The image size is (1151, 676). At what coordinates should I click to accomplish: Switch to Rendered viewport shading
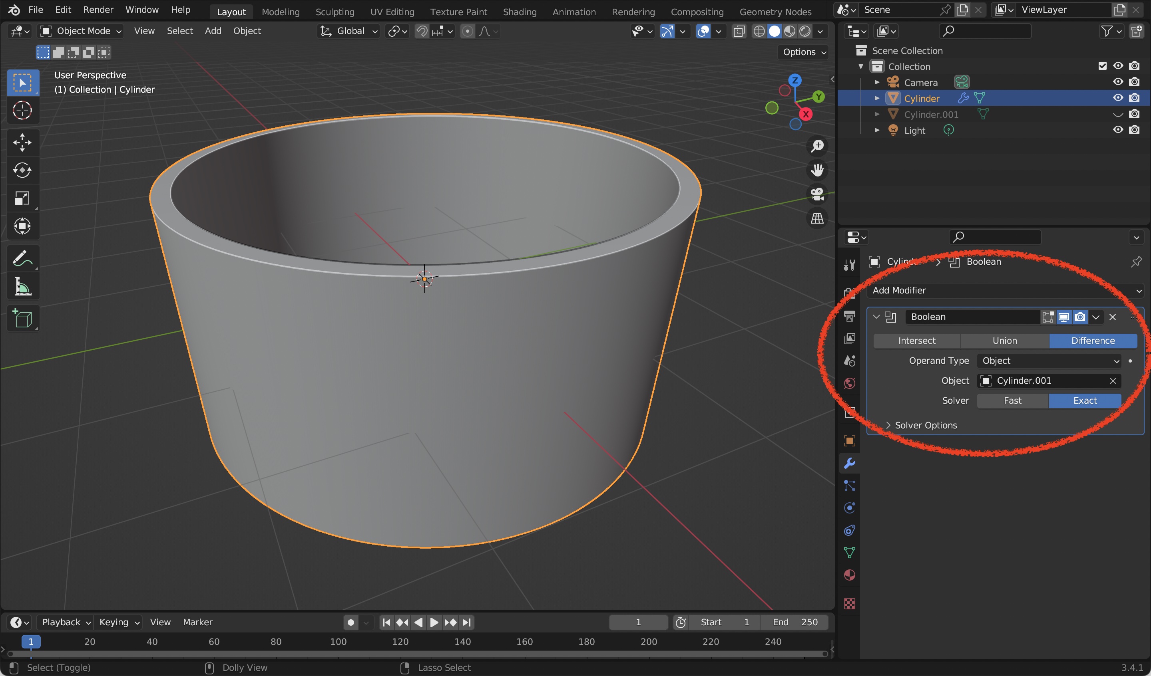tap(805, 31)
